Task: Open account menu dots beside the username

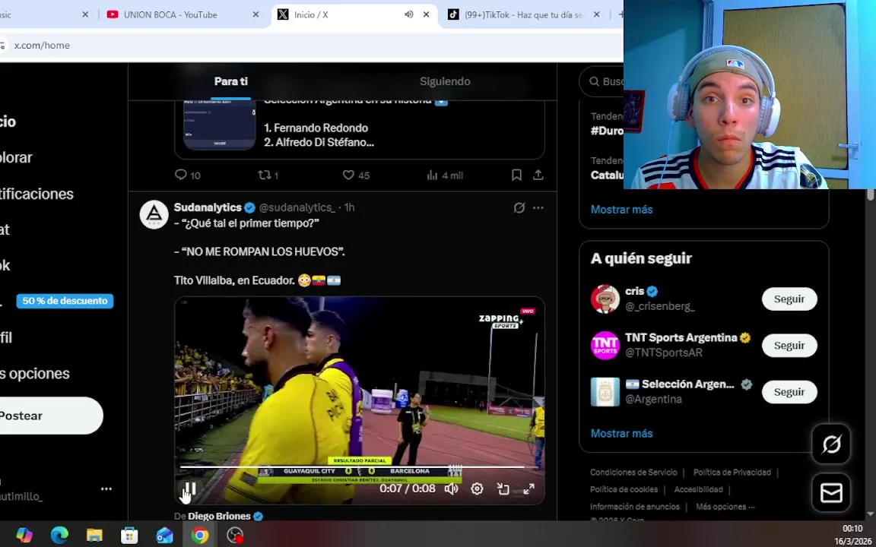Action: pos(106,489)
